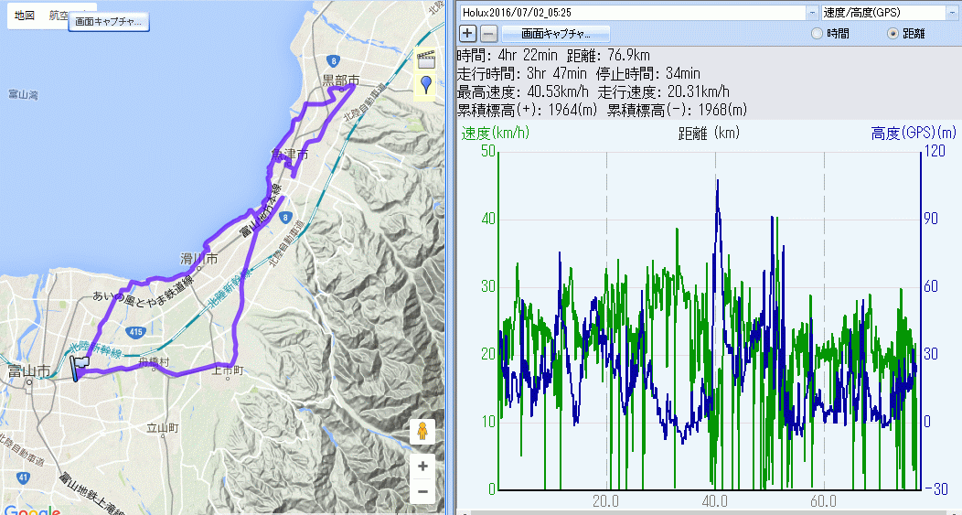Click the start flag icon on the route
Screen dimensions: 962x515
[x=79, y=368]
